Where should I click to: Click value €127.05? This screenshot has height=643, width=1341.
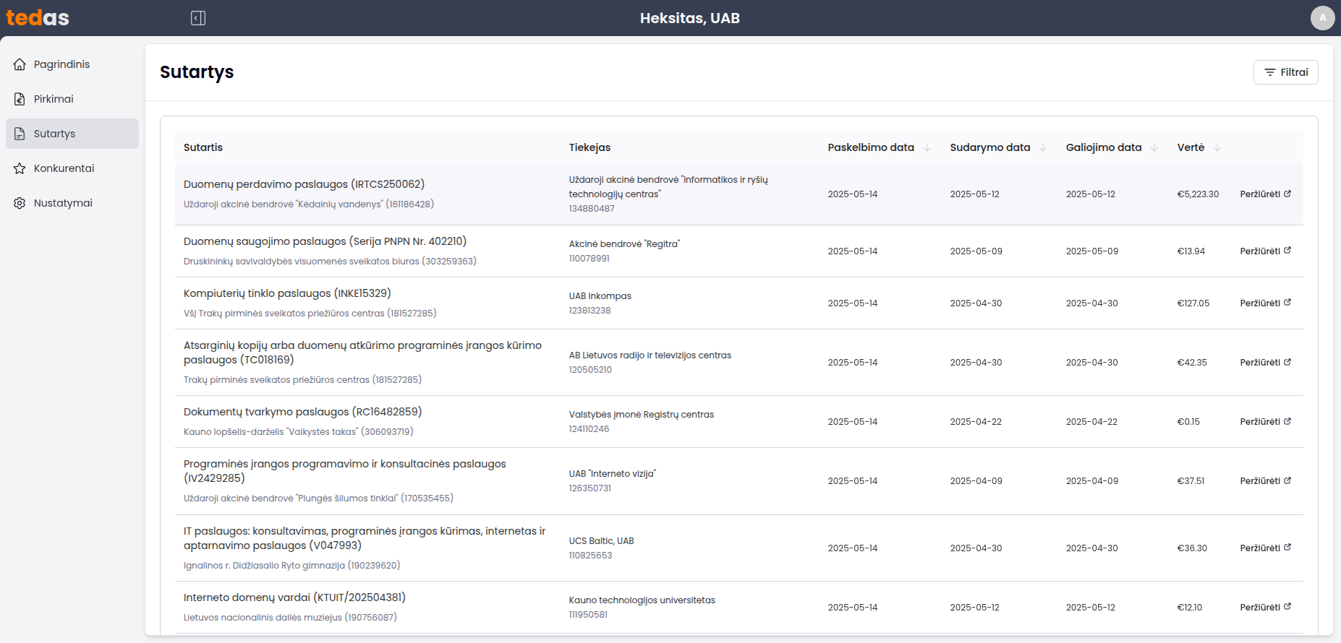(1193, 303)
